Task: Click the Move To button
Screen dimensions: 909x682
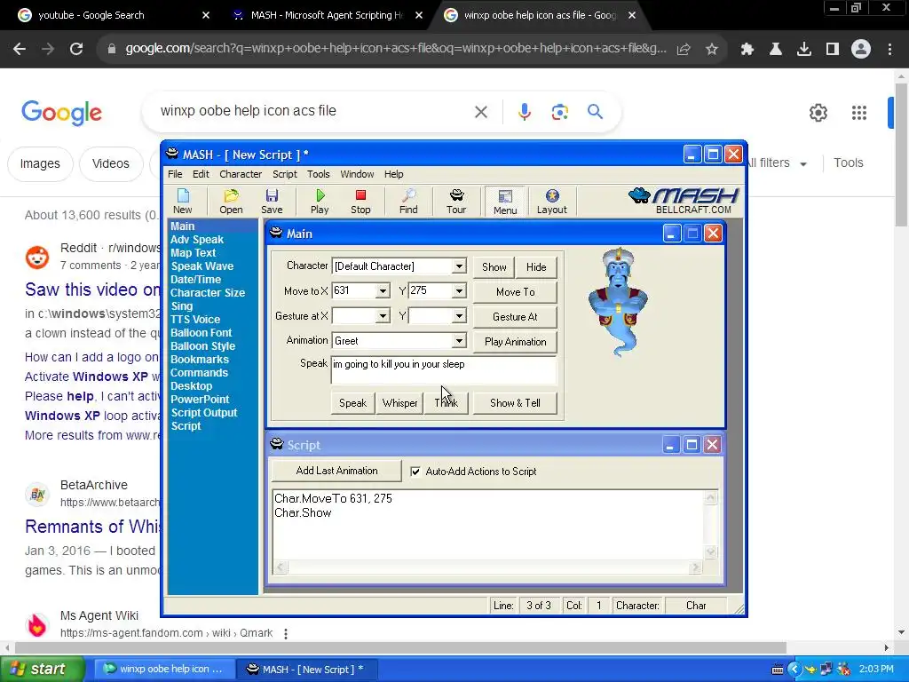Action: click(x=516, y=291)
